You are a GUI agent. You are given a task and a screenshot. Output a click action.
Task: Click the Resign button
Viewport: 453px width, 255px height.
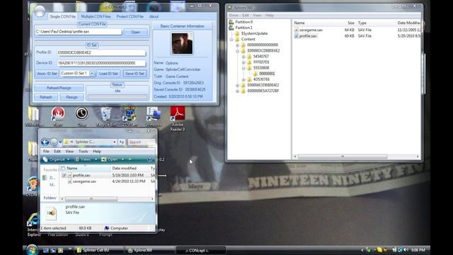pyautogui.click(x=71, y=97)
